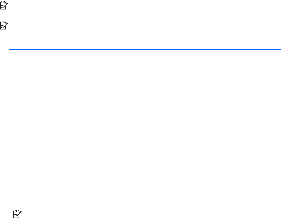Click the second note icon from the top
This screenshot has width=281, height=224.
(4, 25)
